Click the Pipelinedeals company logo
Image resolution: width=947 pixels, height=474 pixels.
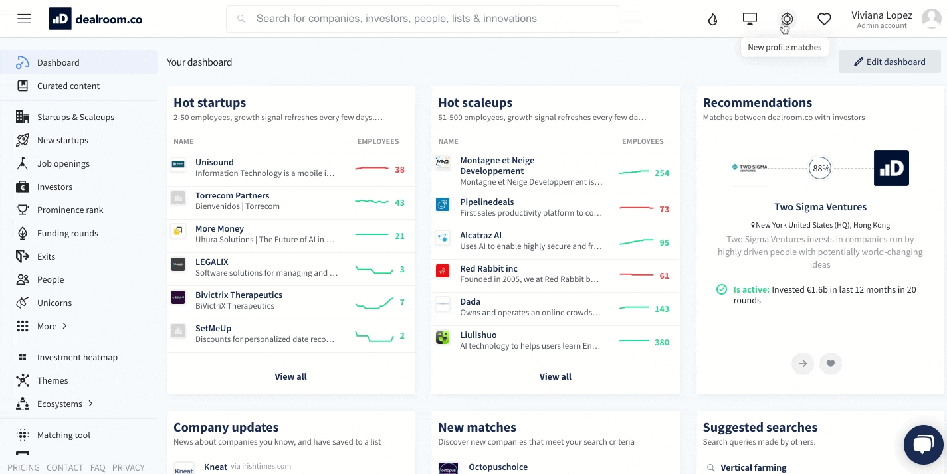pyautogui.click(x=443, y=204)
